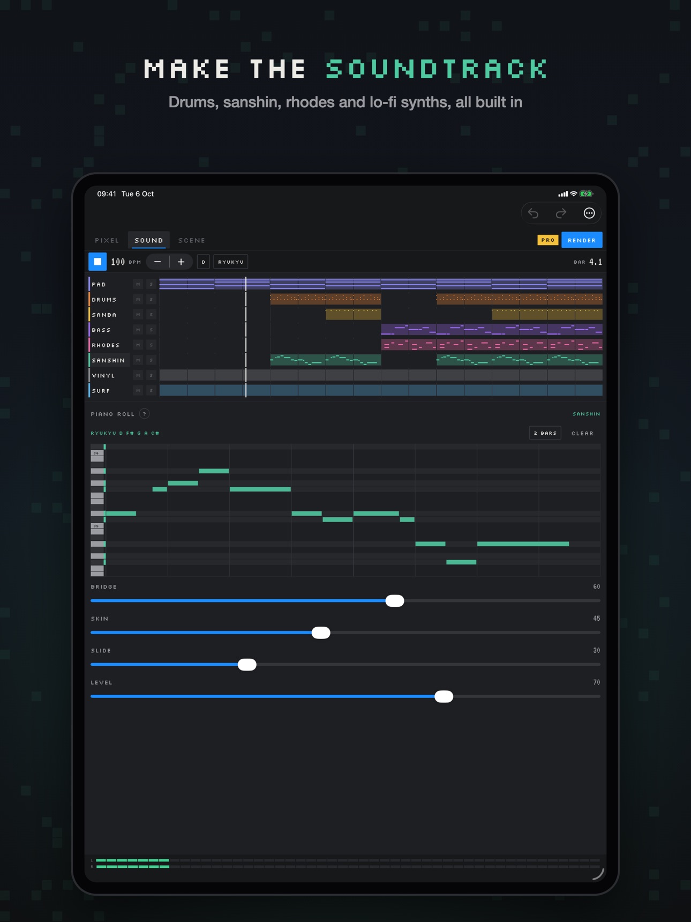Click the C6 piano key
The height and width of the screenshot is (922, 691).
coord(97,453)
